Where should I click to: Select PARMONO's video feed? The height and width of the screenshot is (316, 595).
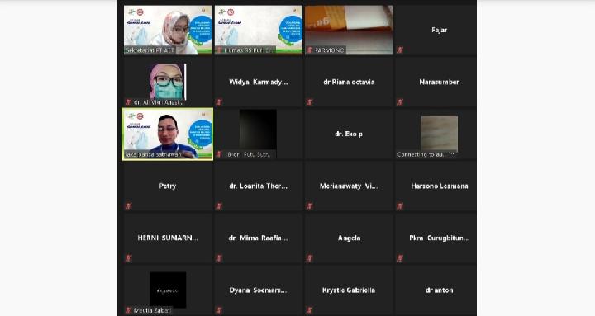click(x=349, y=30)
